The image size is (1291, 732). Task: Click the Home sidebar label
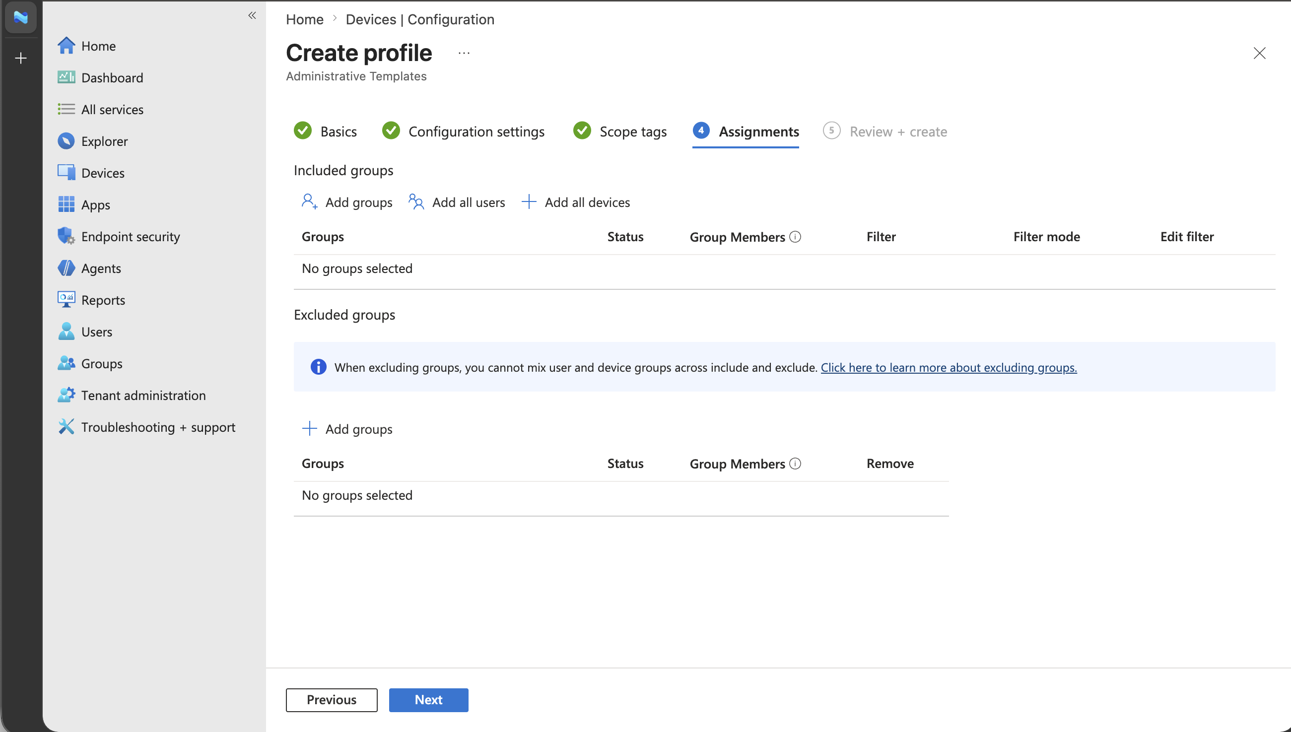coord(99,46)
